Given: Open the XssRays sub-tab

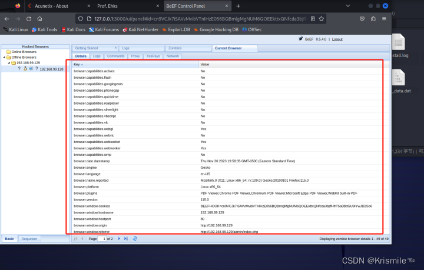Looking at the screenshot, I should [x=153, y=56].
